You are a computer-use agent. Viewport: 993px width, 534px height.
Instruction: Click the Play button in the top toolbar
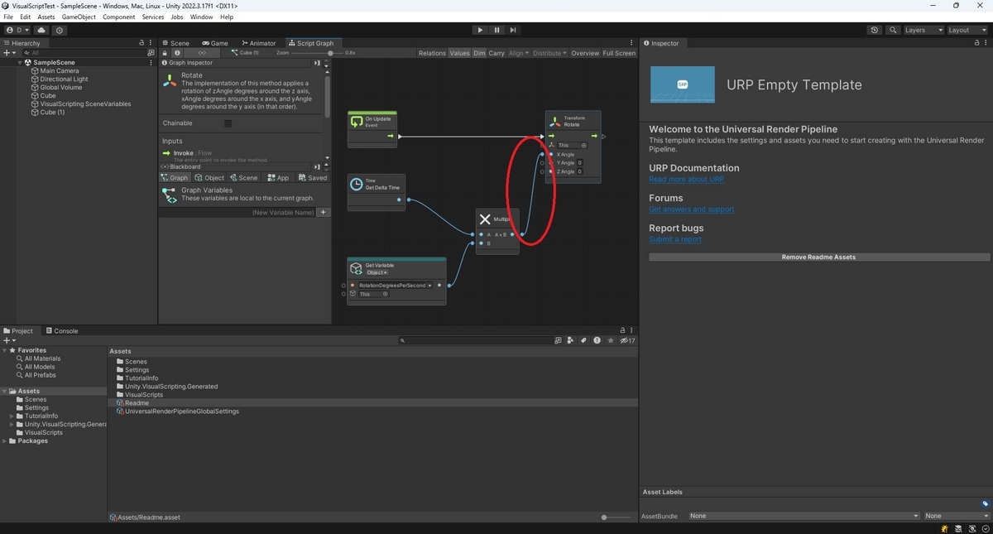tap(480, 30)
